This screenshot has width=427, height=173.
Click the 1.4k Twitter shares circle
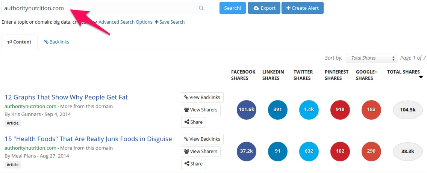(x=309, y=110)
